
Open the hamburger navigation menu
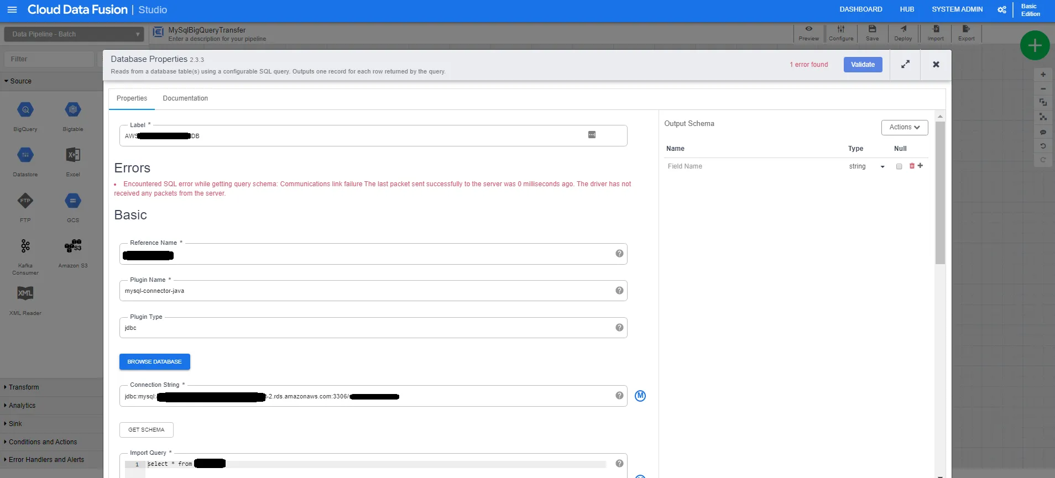[x=12, y=9]
